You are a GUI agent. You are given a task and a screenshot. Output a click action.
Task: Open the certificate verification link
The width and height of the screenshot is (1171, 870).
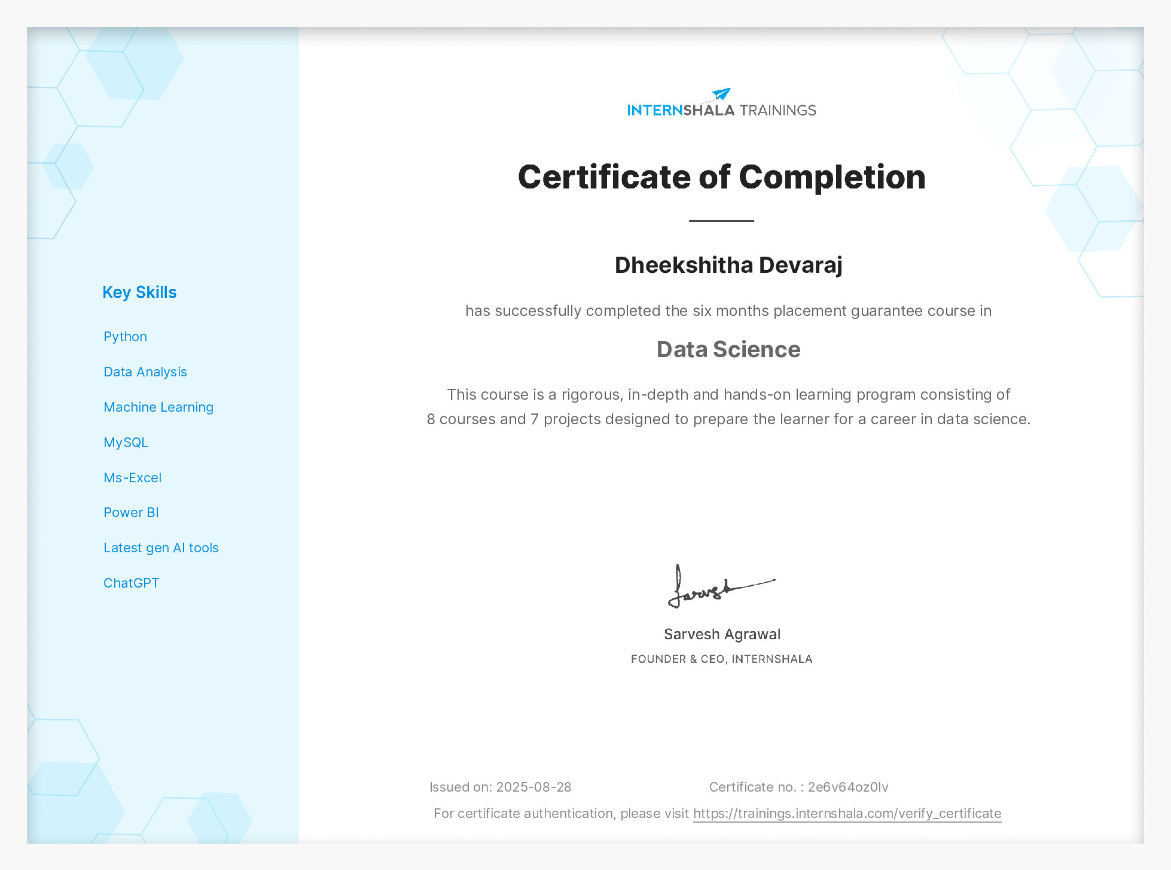[x=846, y=814]
